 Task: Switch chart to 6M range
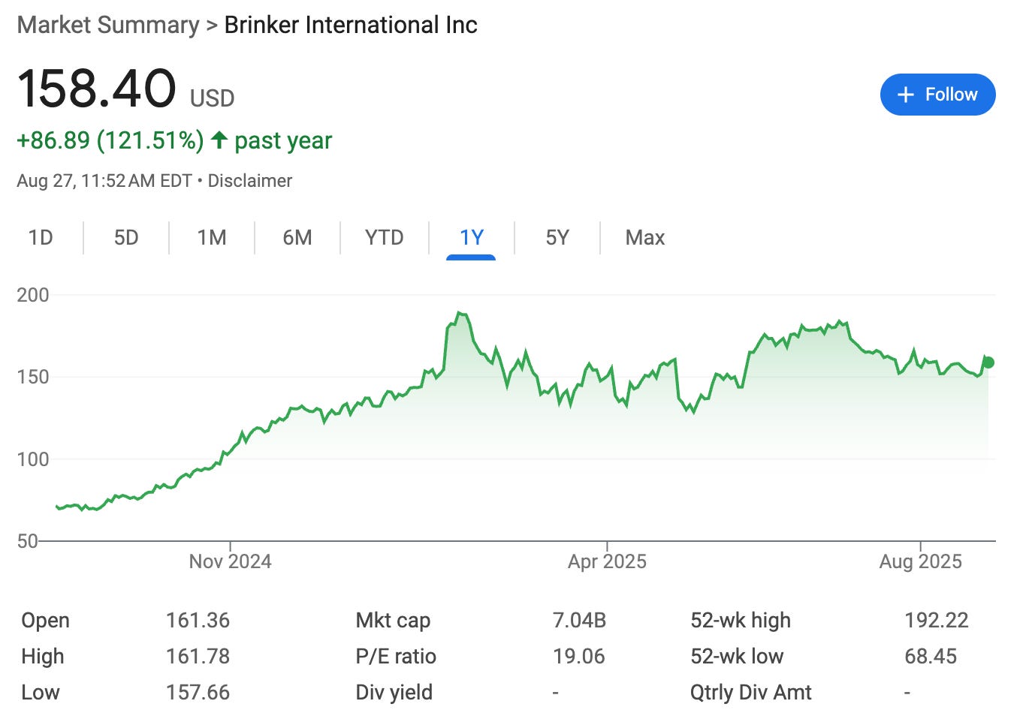click(x=297, y=238)
